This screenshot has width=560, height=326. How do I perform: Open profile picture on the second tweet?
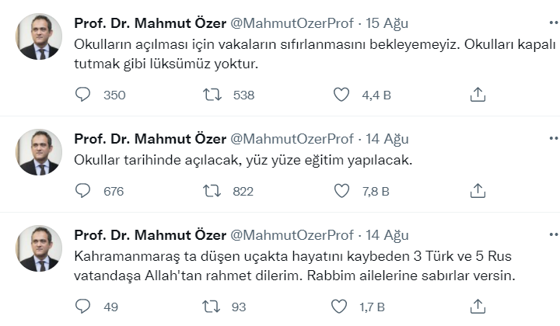point(39,151)
